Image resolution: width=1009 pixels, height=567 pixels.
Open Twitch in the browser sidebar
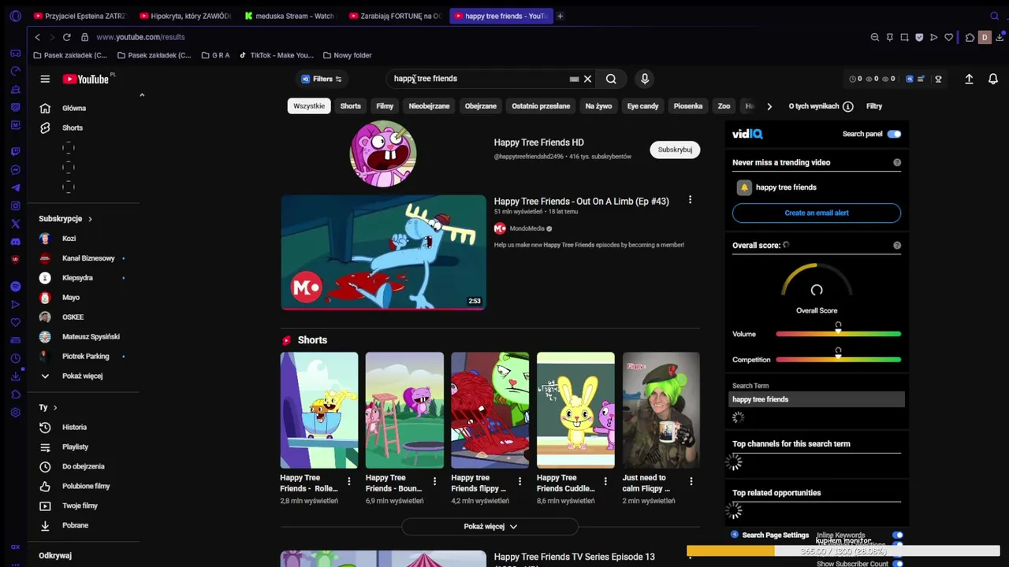point(15,151)
